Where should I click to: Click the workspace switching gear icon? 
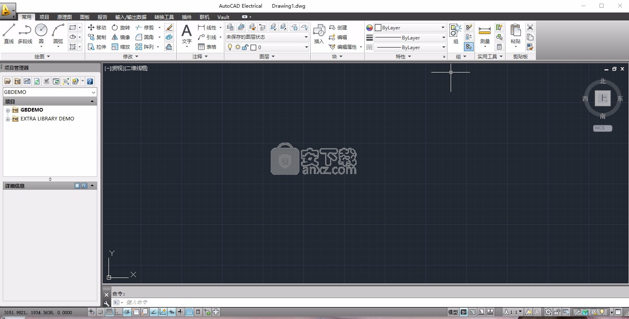[x=548, y=312]
